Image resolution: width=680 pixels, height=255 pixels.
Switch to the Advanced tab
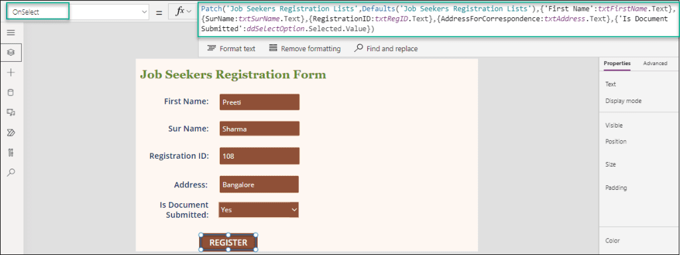tap(655, 63)
